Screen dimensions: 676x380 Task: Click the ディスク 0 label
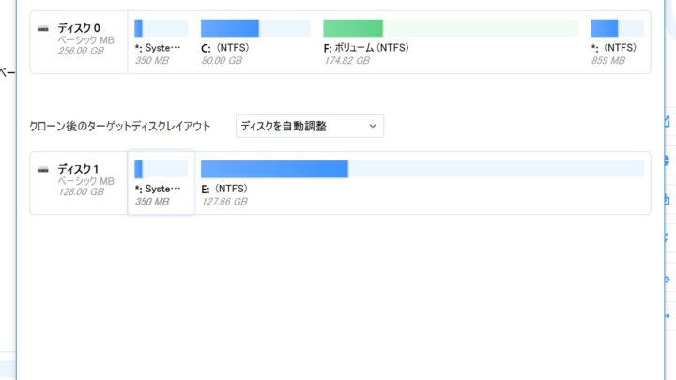pos(79,28)
